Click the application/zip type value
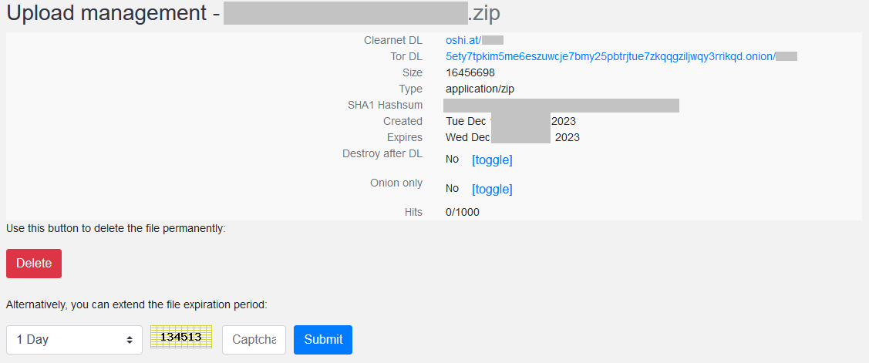 [480, 89]
